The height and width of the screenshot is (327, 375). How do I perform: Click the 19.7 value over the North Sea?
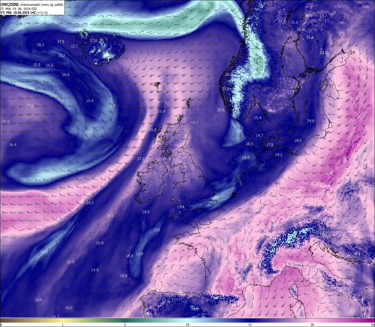[x=195, y=123]
